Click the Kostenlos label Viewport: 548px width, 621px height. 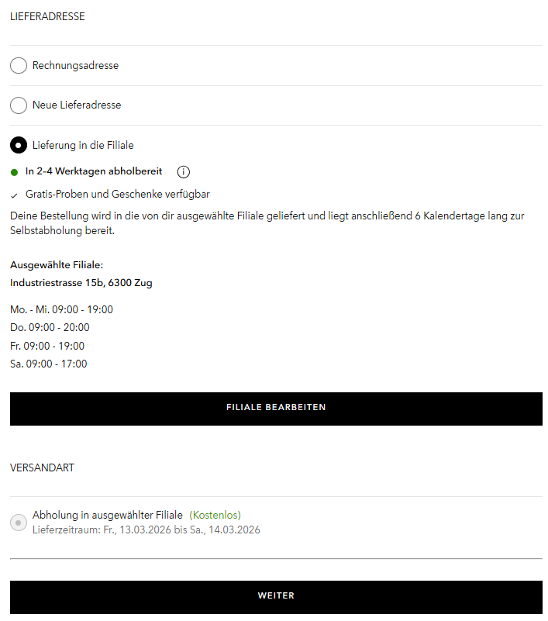tap(215, 515)
